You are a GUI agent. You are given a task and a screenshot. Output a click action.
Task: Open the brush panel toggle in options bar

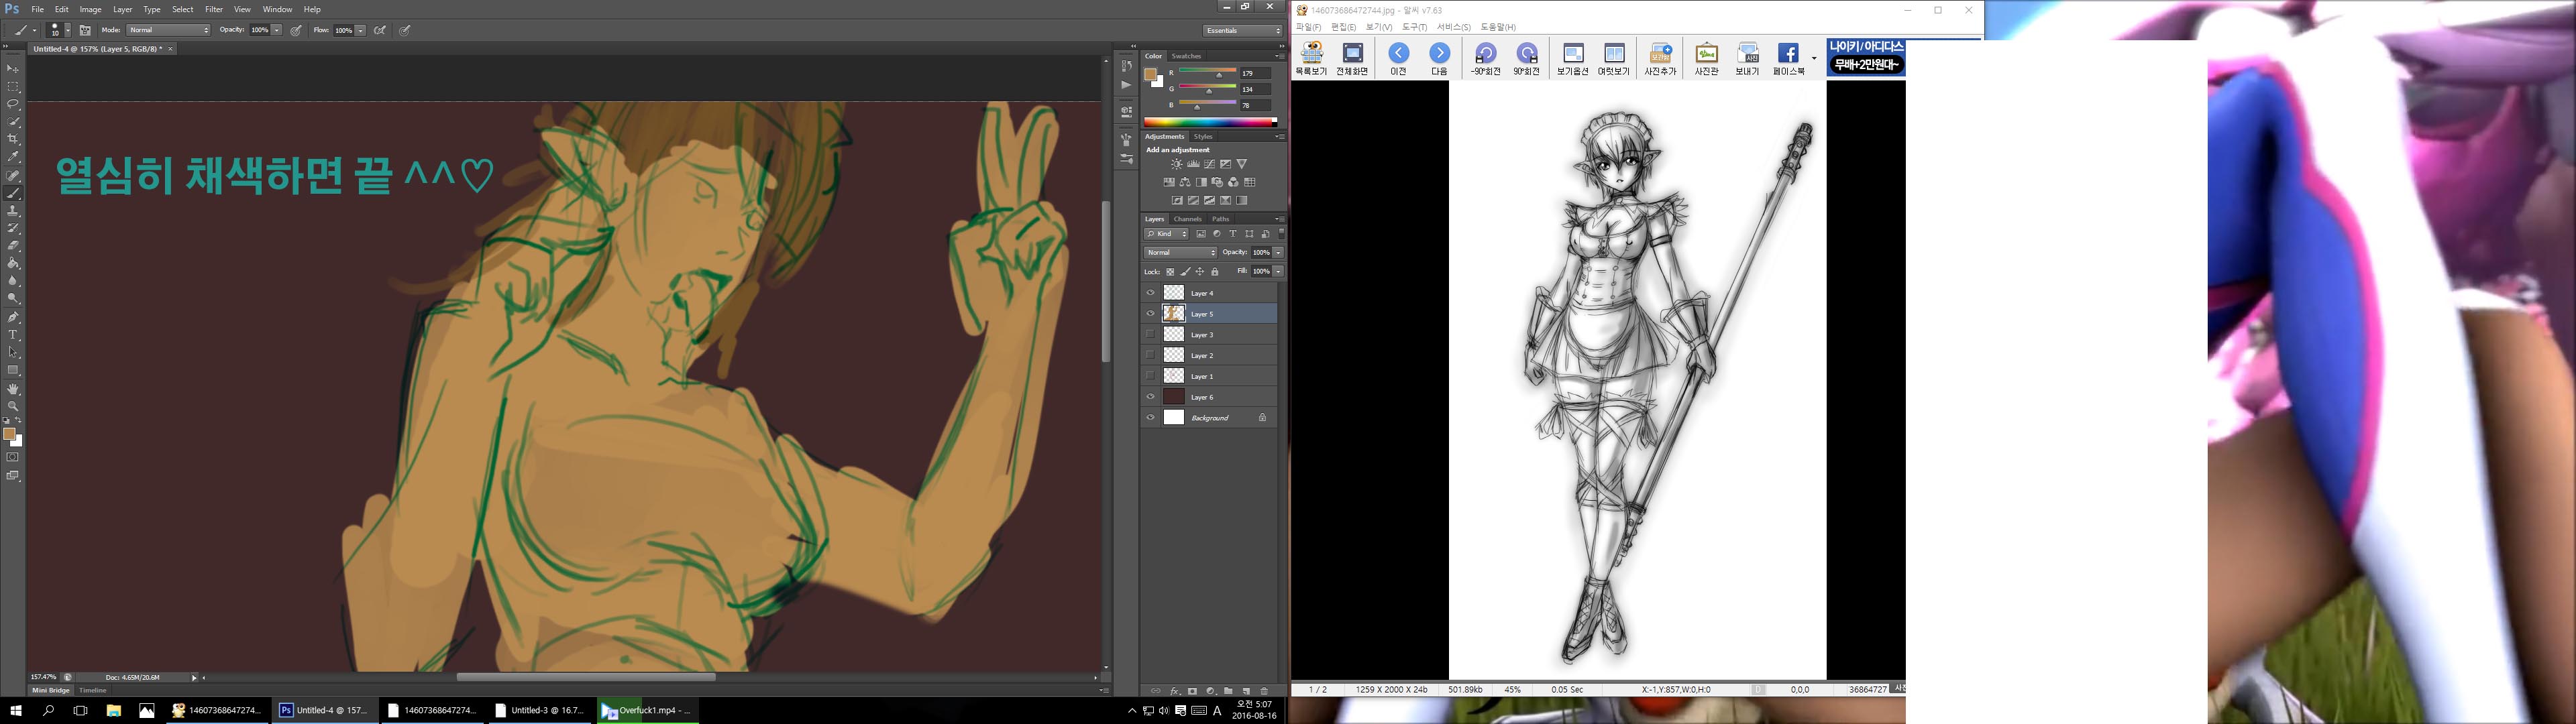85,31
